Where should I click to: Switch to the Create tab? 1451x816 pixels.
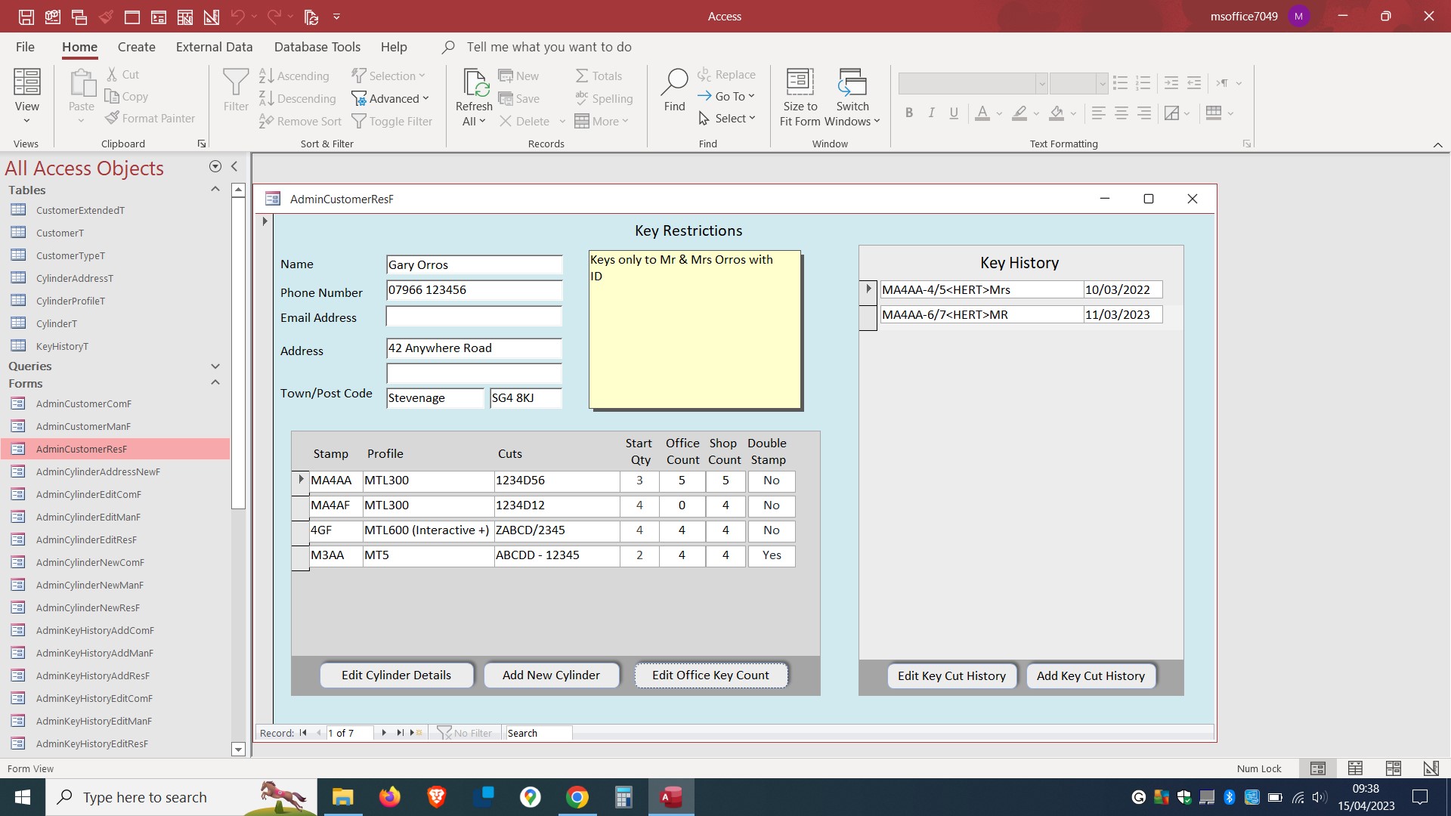coord(137,47)
